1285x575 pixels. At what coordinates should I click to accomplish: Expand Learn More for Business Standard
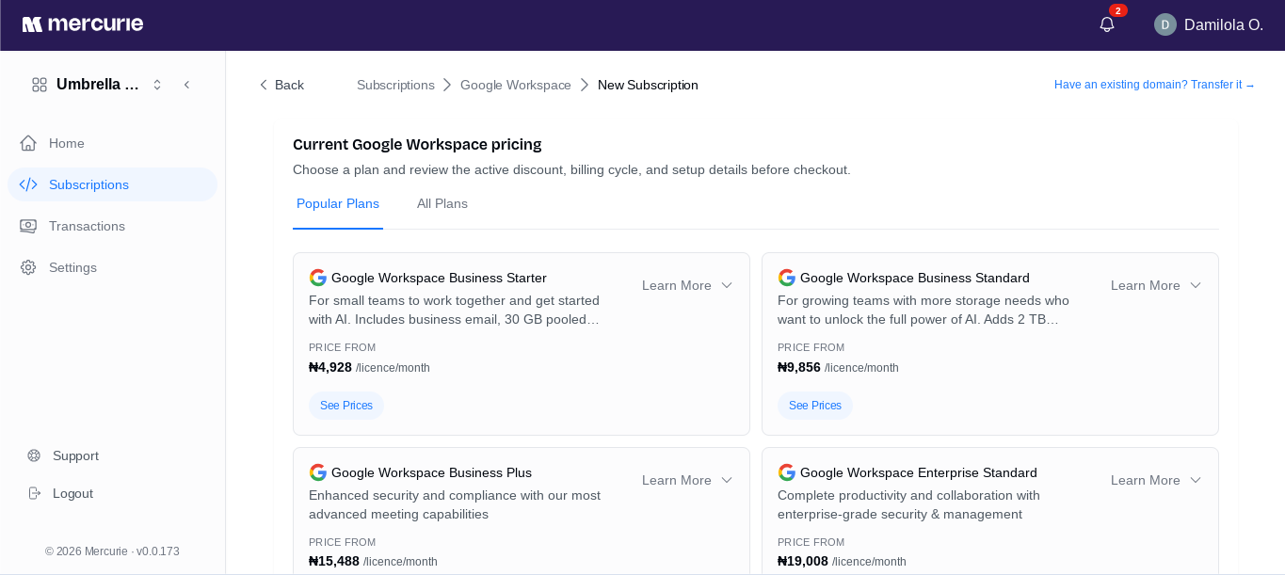tap(1156, 285)
